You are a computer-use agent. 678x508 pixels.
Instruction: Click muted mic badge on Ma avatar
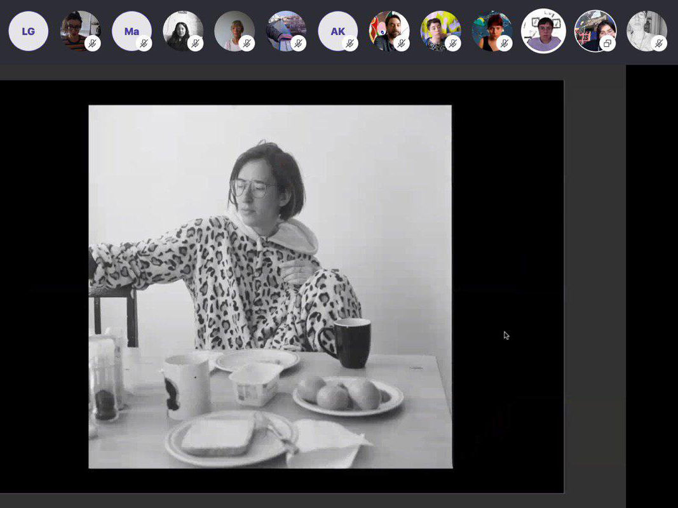tap(144, 43)
